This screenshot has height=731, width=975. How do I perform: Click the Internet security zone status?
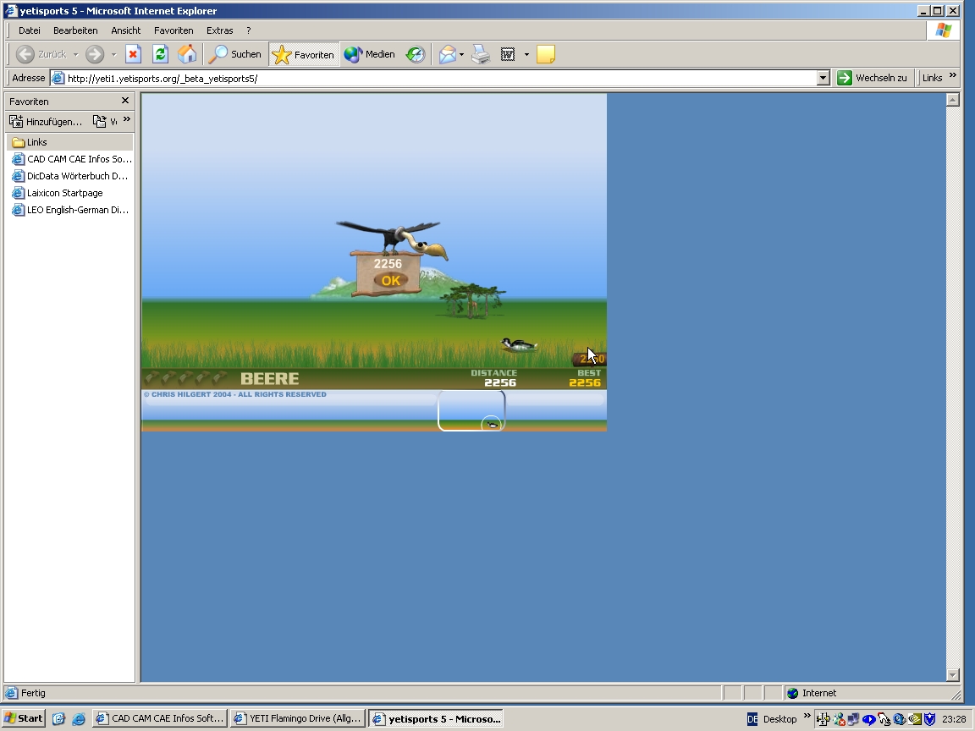(812, 693)
